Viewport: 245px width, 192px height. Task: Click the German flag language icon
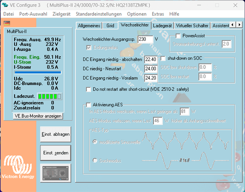click(7, 23)
